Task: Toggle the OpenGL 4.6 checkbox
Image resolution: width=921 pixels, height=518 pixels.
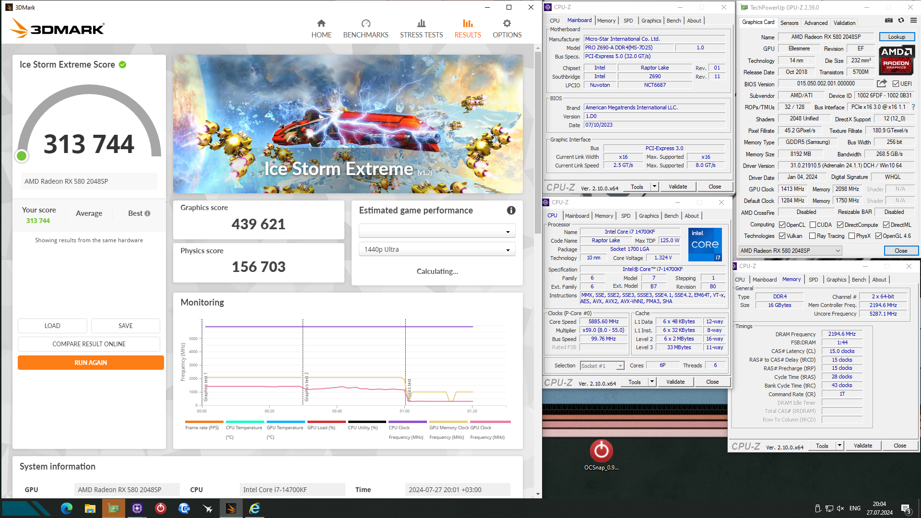Action: coord(878,236)
